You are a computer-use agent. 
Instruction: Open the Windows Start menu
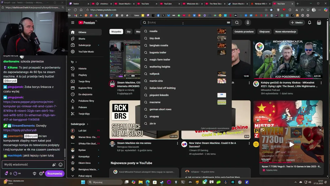click(83, 182)
